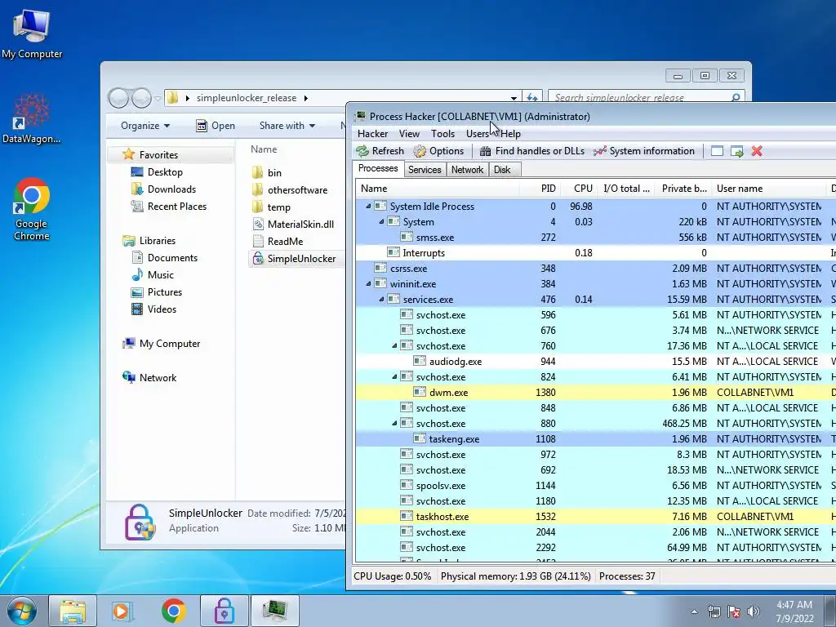Click the Physical memory status bar entry

click(x=516, y=576)
